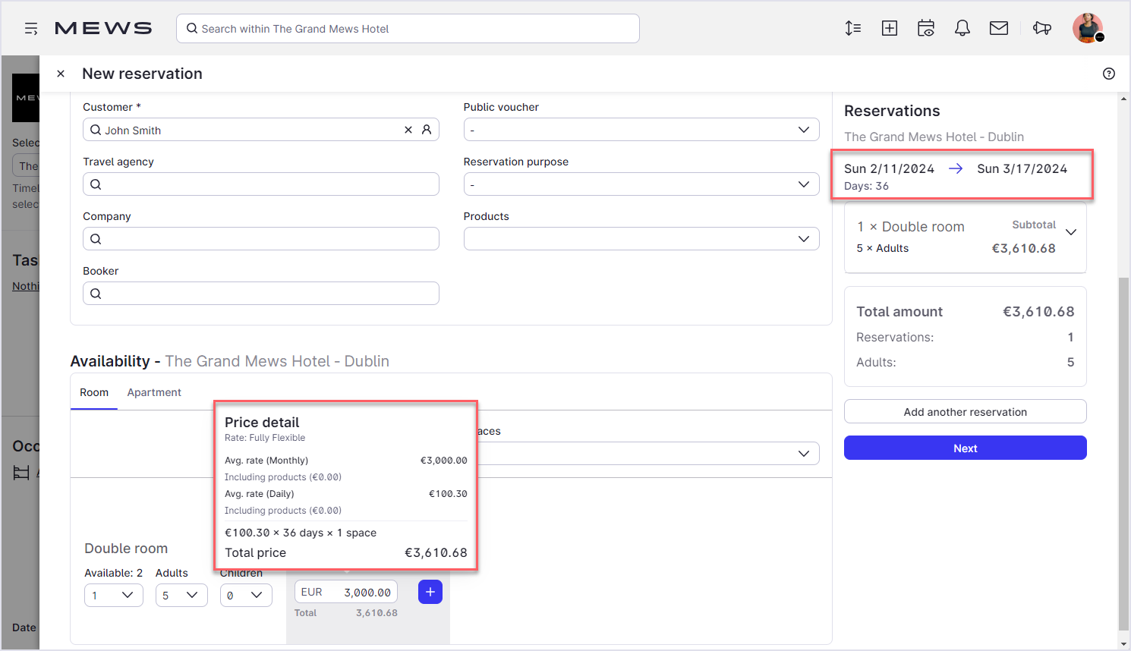This screenshot has height=651, width=1131.
Task: Click Add another reservation button
Action: [966, 412]
